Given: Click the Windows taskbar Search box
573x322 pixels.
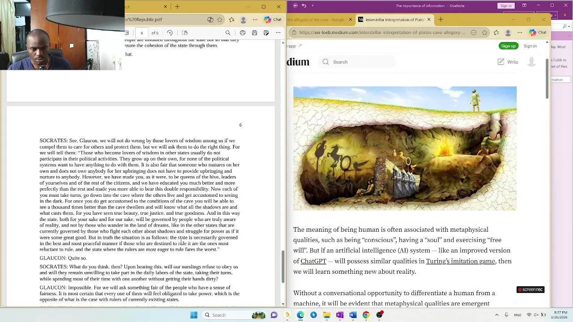Looking at the screenshot, I should tap(234, 315).
